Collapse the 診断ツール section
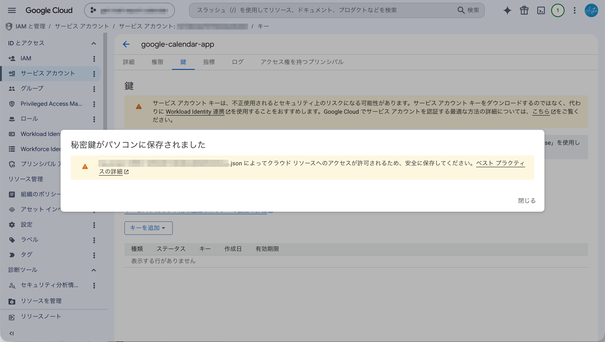 point(94,270)
